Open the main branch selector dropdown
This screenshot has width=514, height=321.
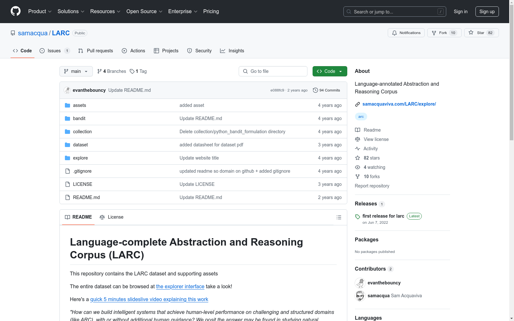coord(76,71)
